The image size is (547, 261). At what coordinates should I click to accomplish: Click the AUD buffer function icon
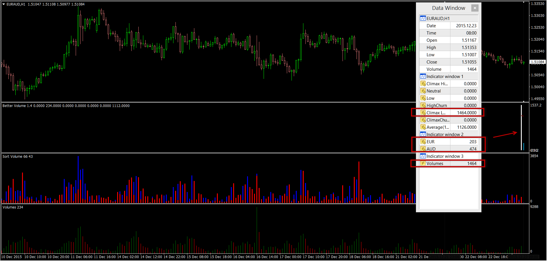tap(423, 149)
